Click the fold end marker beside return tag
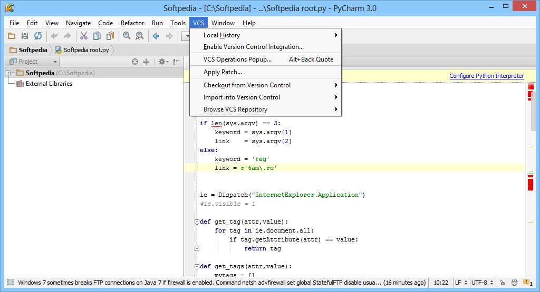The height and width of the screenshot is (292, 540). coord(197,248)
